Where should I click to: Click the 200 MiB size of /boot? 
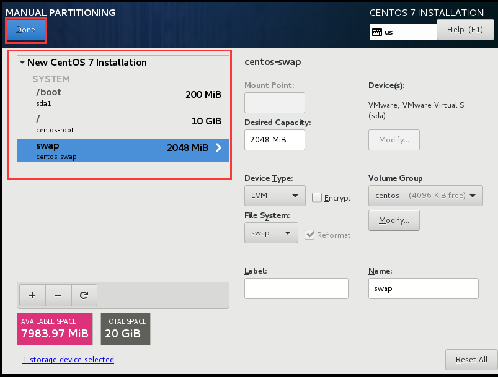(x=203, y=95)
